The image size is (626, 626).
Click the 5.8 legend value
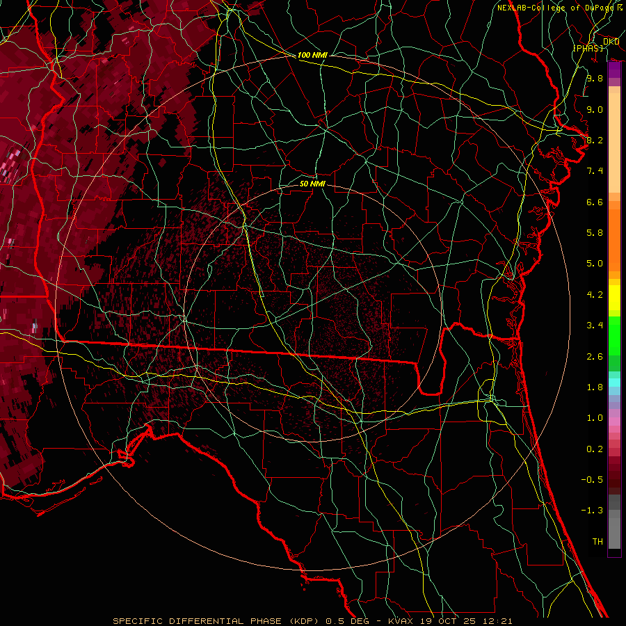click(595, 233)
